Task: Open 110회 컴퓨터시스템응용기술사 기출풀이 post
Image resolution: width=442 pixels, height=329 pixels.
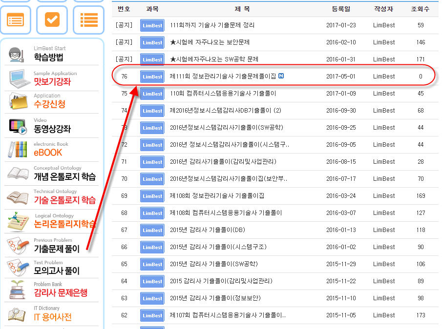Action: coord(223,94)
